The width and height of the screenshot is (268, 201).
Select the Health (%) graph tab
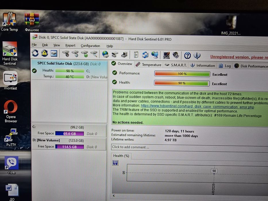[121, 156]
